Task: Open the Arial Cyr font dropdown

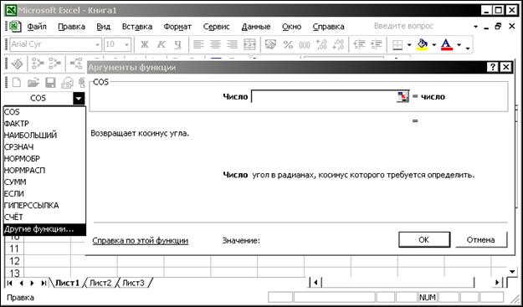Action: coord(97,44)
